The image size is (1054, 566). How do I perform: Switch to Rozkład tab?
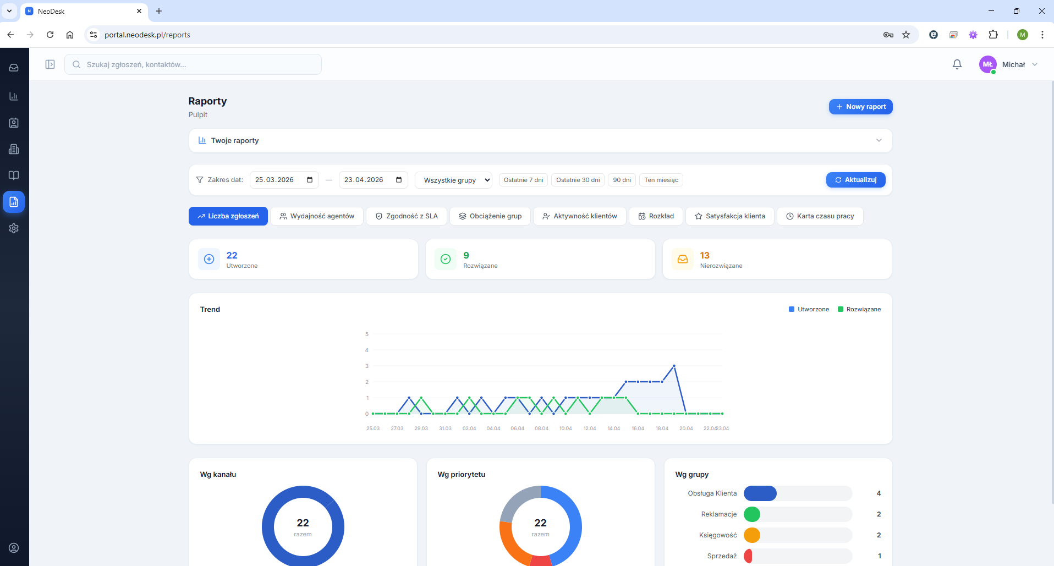click(x=656, y=216)
